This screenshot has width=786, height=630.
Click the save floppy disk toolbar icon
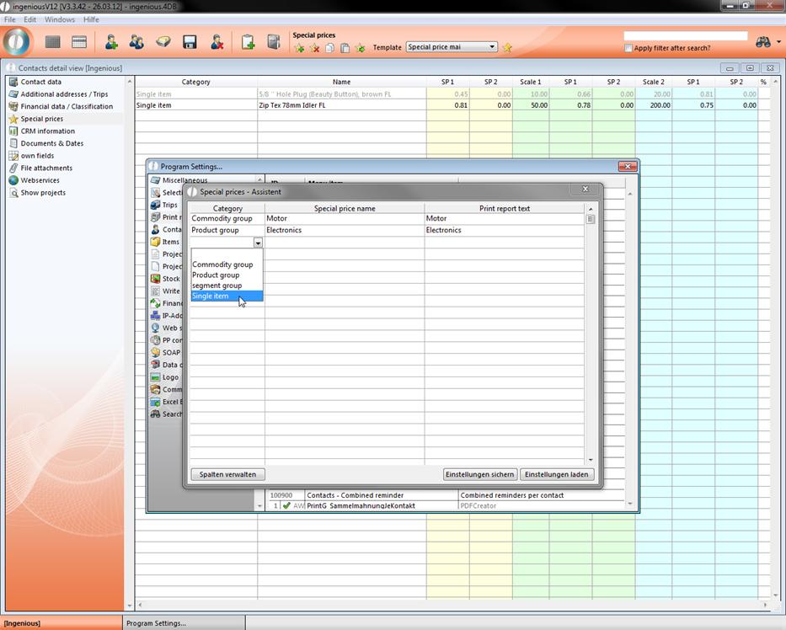pos(190,42)
